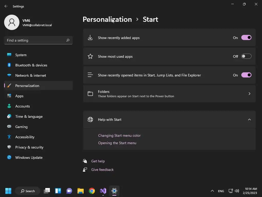Open the Folders settings chevron
The width and height of the screenshot is (262, 197).
(249, 94)
